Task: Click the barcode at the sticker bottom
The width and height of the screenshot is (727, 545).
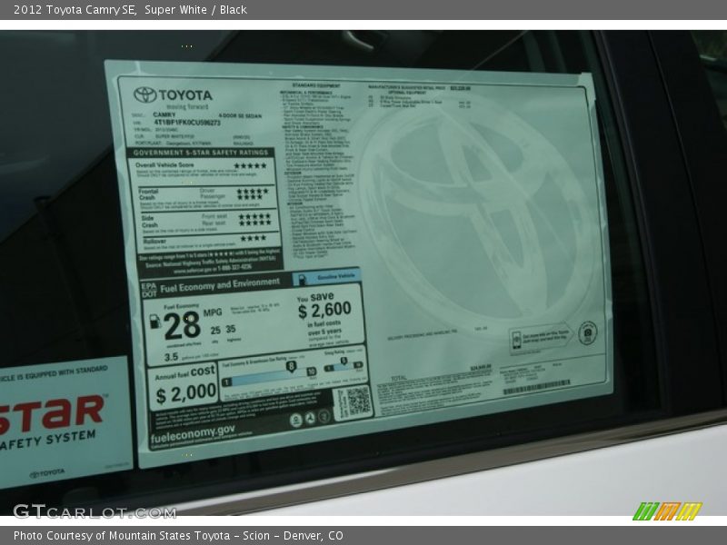Action: click(x=536, y=391)
